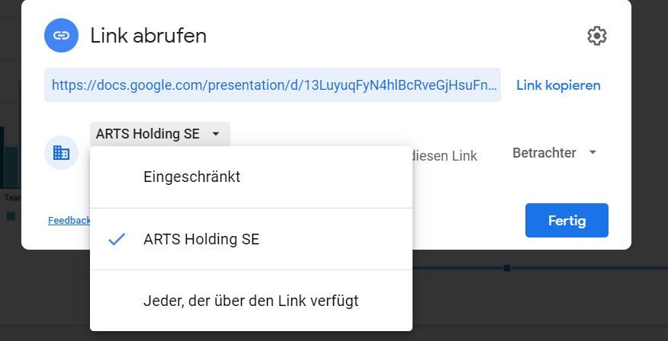Select Jeder, der über den Link verfügt
The width and height of the screenshot is (668, 341).
click(x=251, y=301)
